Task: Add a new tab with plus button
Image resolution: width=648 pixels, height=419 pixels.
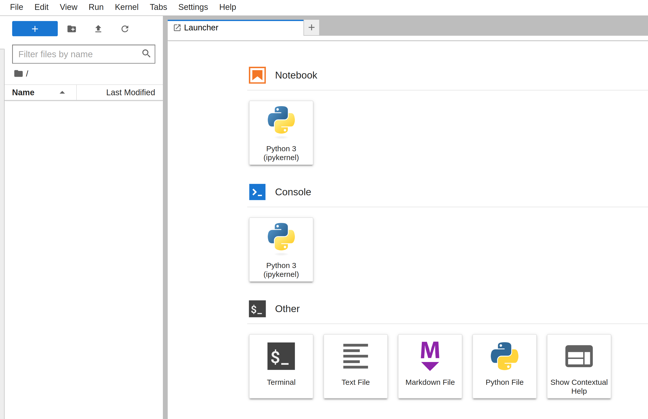Action: tap(312, 27)
